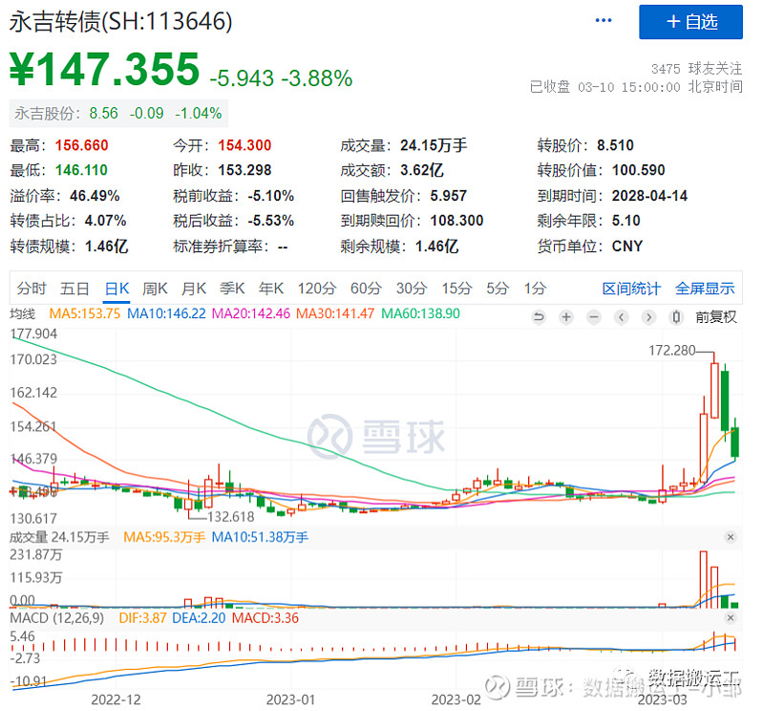Screen dimensions: 764x711
Task: Click the 剩余年限 value 5.10
Action: click(626, 221)
